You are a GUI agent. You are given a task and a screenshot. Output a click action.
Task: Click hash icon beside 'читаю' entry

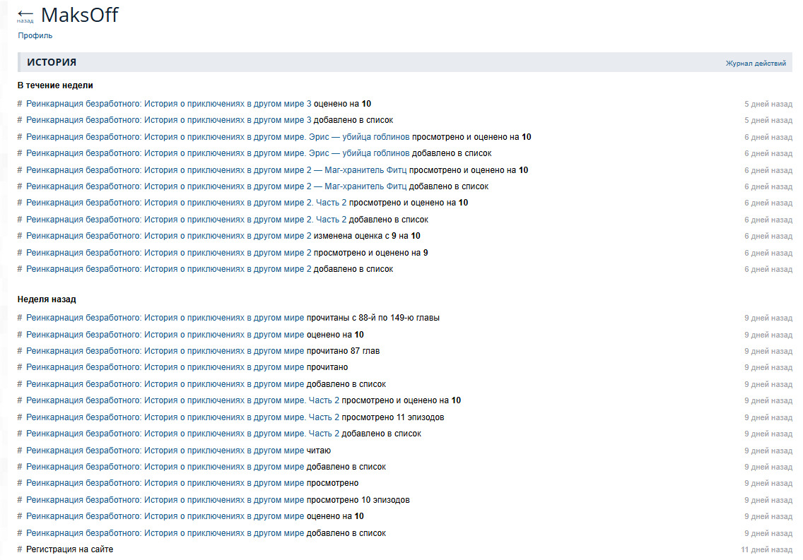pos(20,451)
